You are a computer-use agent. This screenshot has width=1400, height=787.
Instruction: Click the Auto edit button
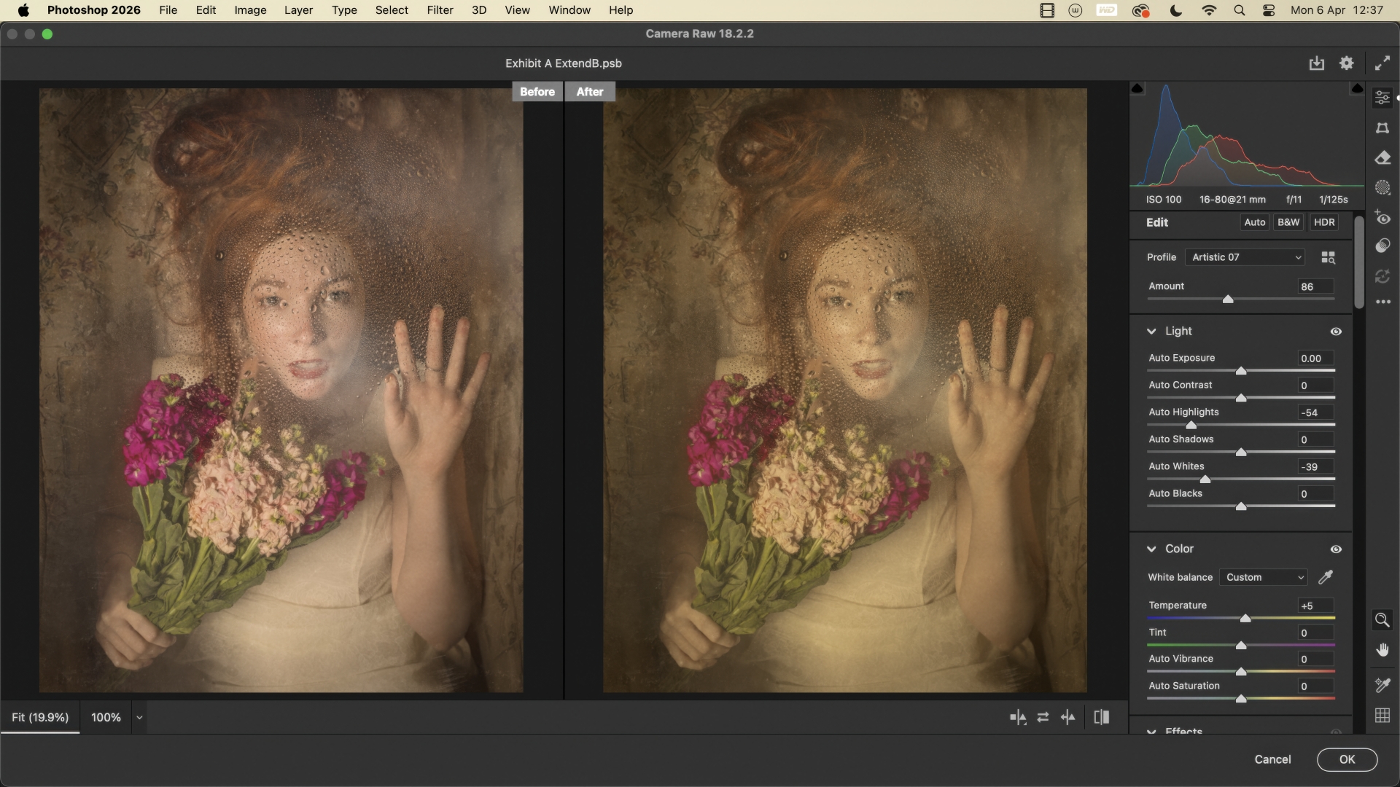point(1254,223)
